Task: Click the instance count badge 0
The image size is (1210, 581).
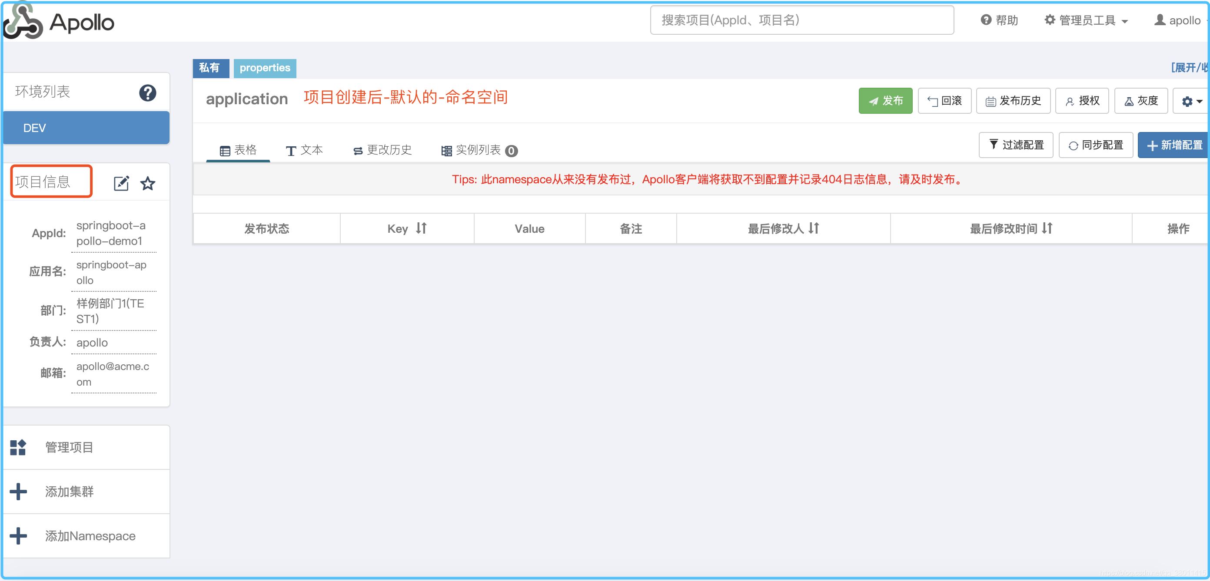Action: click(x=512, y=151)
